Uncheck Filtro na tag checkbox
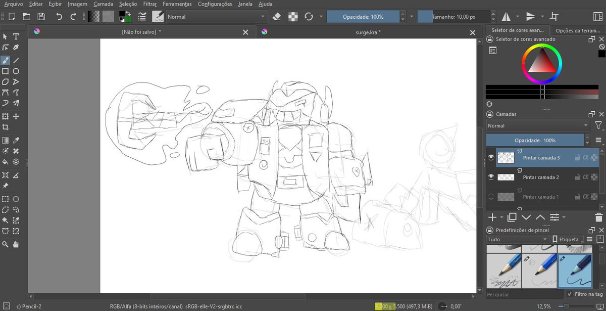 pos(571,294)
